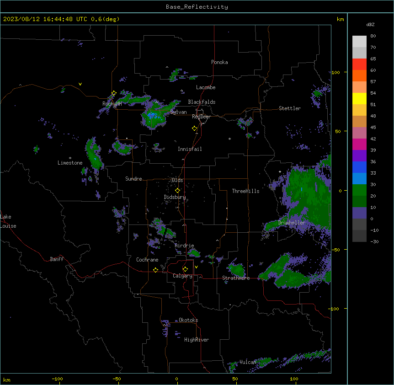This screenshot has width=394, height=385.
Task: Click the Okotoks label
Action: 188,320
